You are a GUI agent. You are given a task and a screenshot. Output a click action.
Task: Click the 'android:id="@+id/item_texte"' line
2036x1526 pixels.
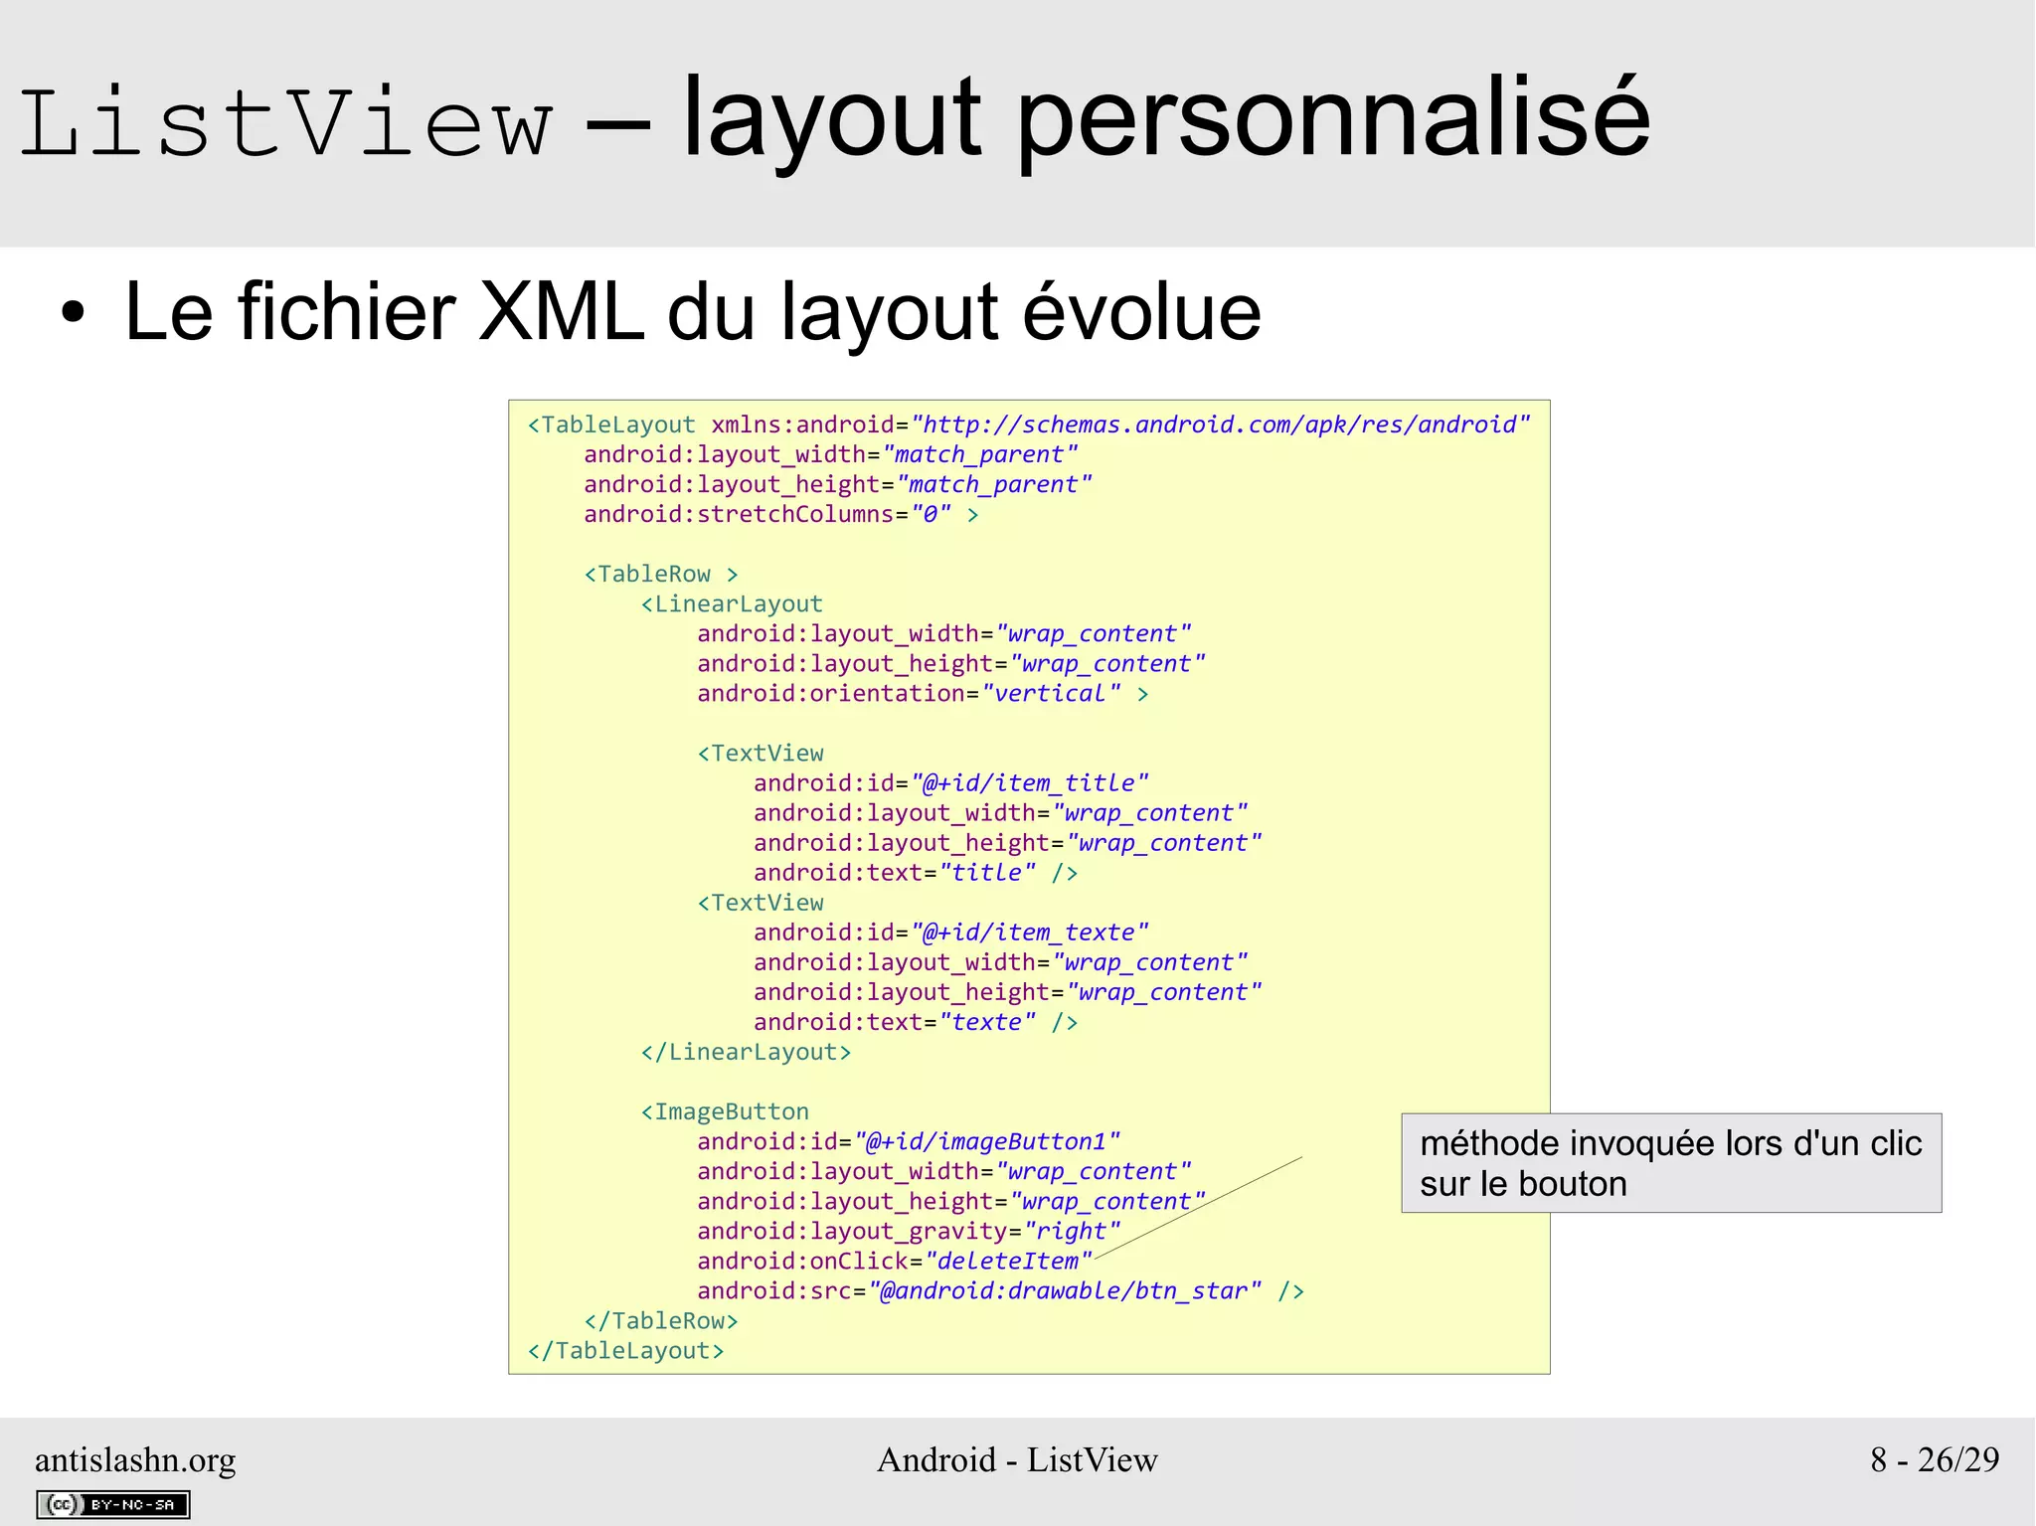tap(950, 933)
